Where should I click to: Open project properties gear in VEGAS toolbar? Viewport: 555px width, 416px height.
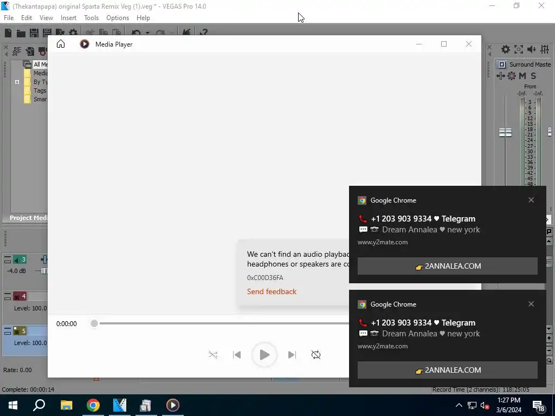point(73,33)
